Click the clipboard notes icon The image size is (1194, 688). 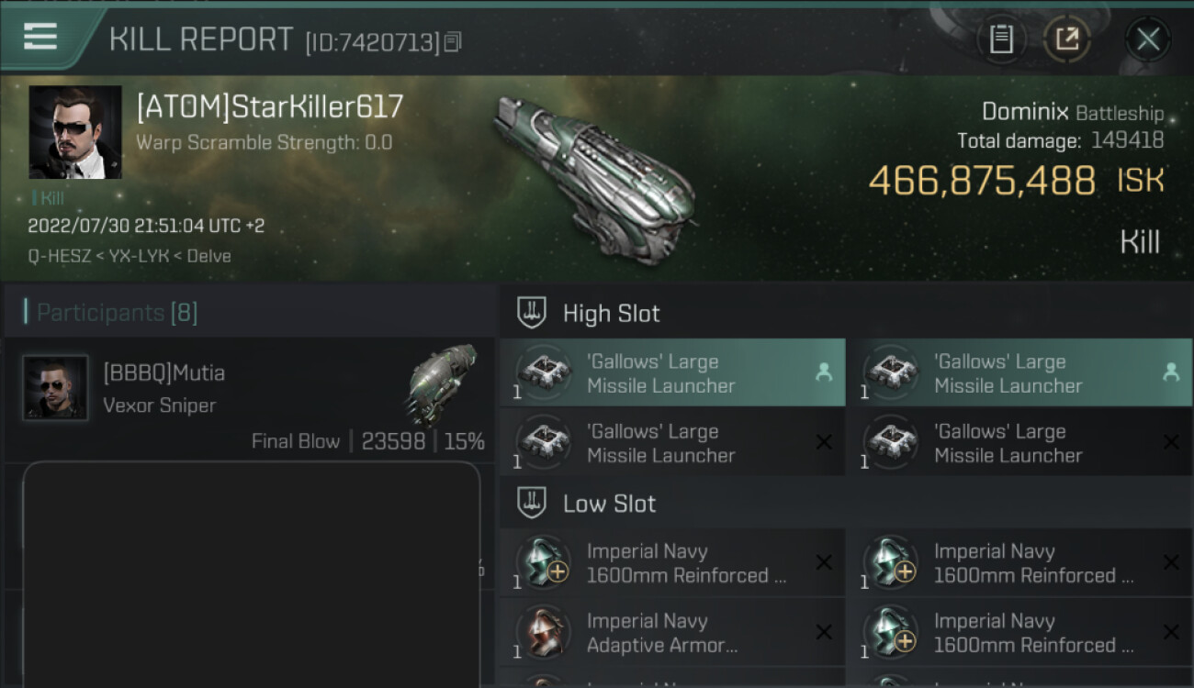point(1001,39)
